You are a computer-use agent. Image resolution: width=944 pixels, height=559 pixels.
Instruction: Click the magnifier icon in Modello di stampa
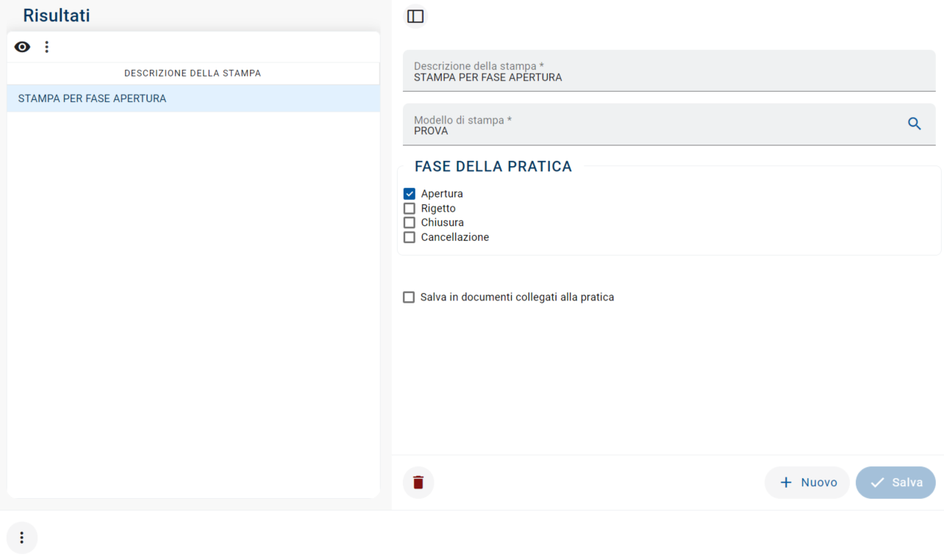(x=915, y=124)
